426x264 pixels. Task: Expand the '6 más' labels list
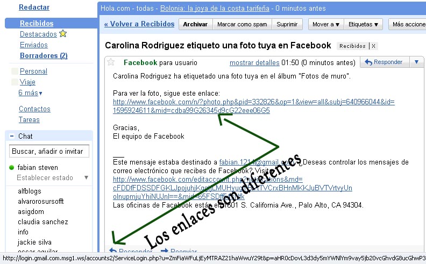click(30, 93)
